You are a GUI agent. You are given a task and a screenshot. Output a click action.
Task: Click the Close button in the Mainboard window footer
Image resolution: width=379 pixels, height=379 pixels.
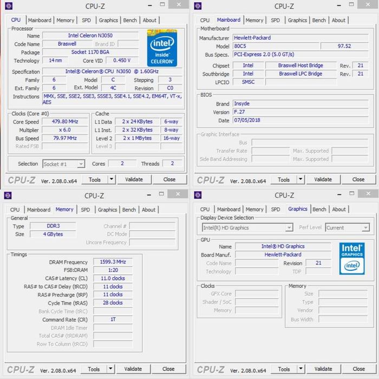[x=358, y=180]
